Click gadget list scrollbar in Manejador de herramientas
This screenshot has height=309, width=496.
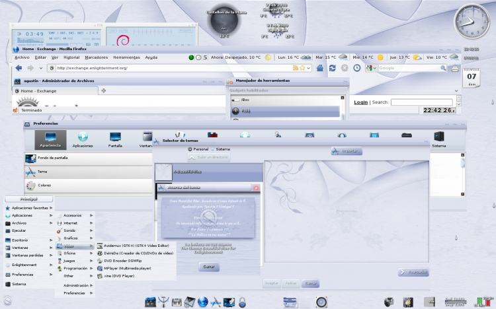343,108
